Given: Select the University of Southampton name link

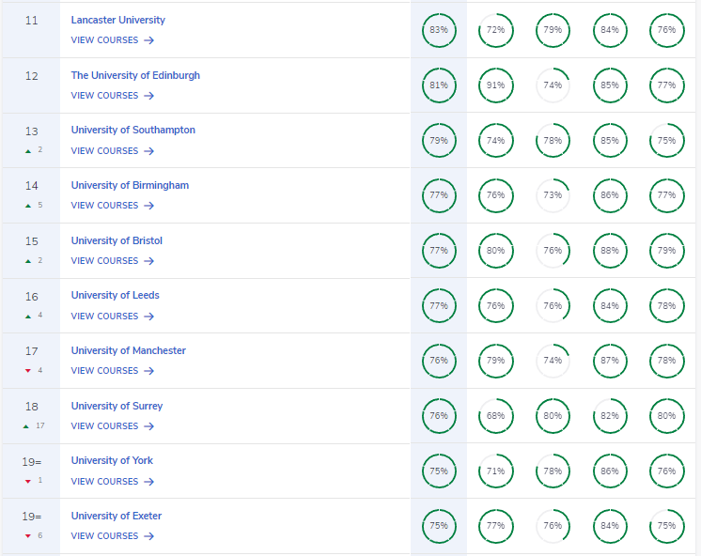Looking at the screenshot, I should tap(132, 131).
